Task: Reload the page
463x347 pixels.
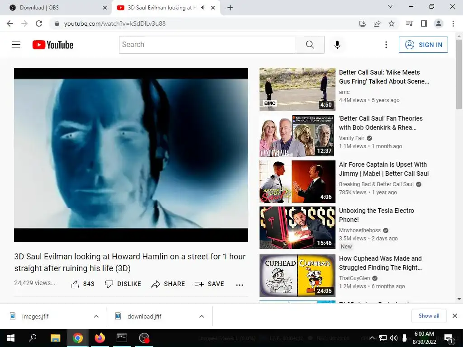Action: tap(39, 23)
